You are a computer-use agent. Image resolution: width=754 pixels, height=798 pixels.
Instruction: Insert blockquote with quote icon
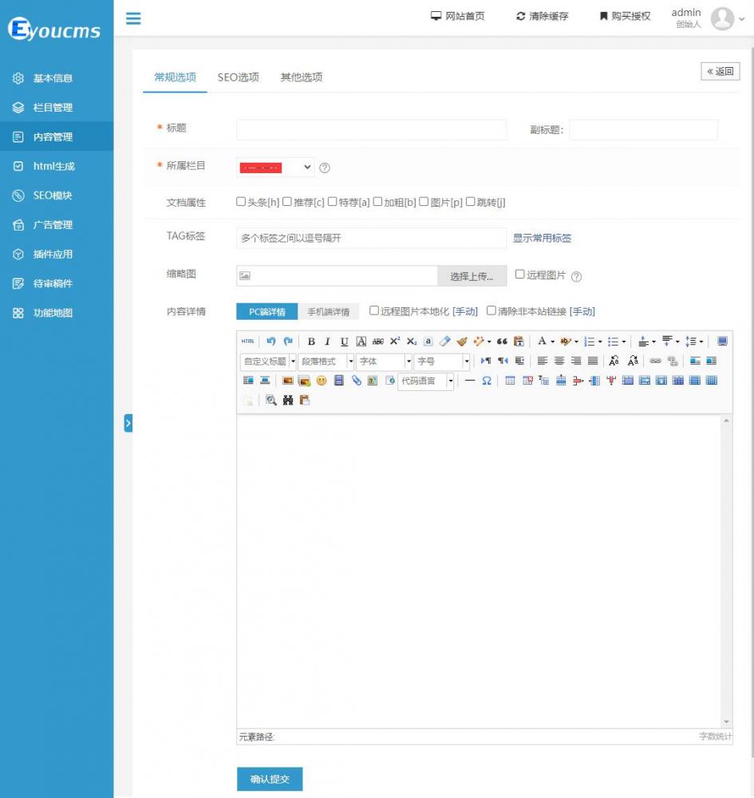tap(502, 341)
